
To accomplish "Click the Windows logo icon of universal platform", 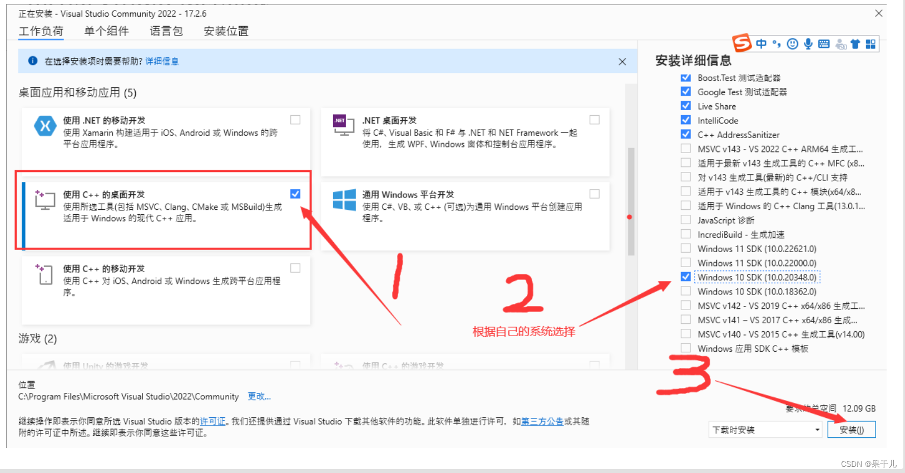I will [344, 200].
